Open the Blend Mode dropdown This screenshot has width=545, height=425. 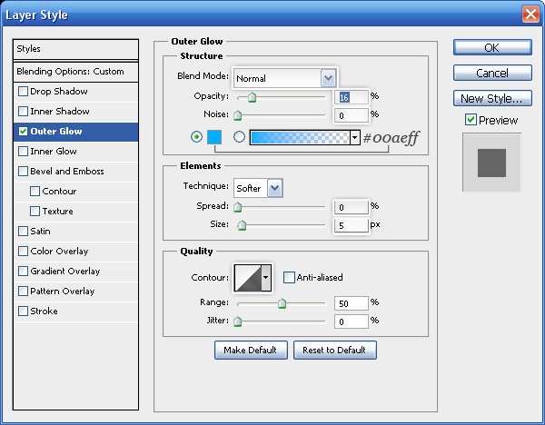pos(328,78)
